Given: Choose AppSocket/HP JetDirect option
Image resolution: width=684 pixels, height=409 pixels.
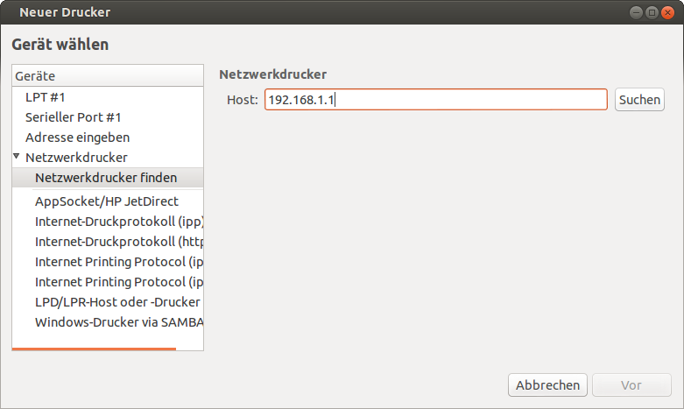Looking at the screenshot, I should [107, 201].
